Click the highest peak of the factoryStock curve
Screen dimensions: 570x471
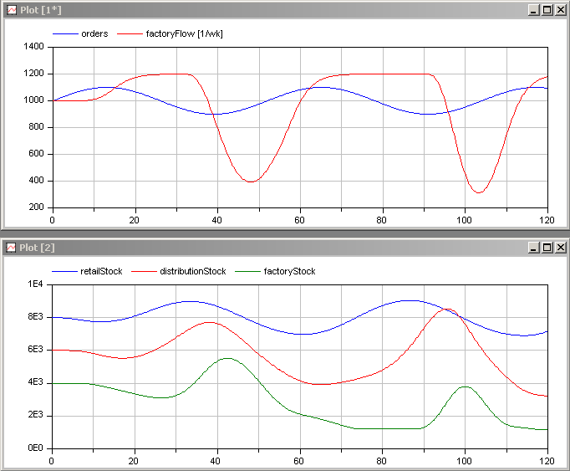point(227,358)
